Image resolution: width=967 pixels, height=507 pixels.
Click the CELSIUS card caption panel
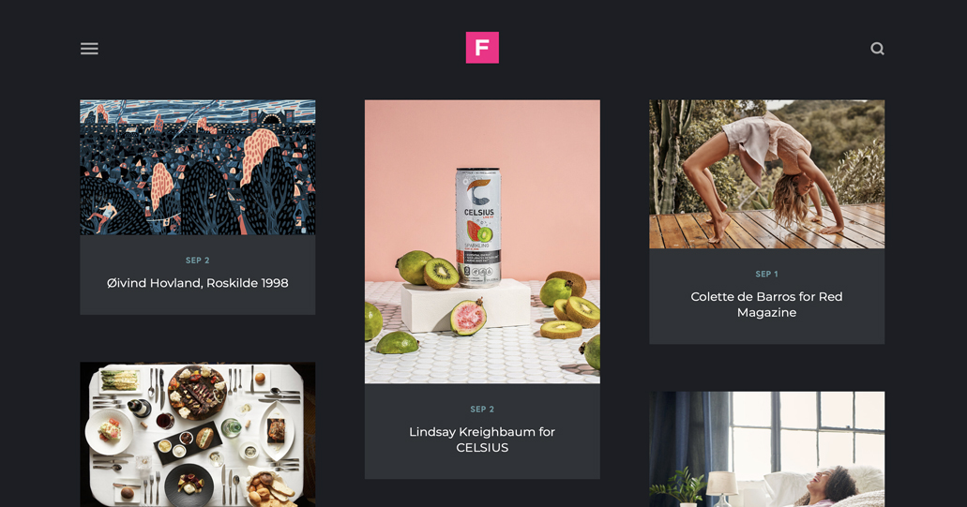(x=482, y=431)
